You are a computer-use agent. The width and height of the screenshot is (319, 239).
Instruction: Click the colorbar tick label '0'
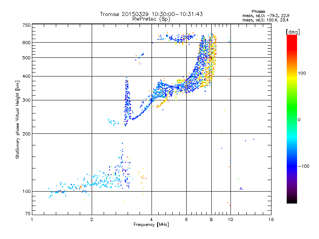[x=299, y=120]
